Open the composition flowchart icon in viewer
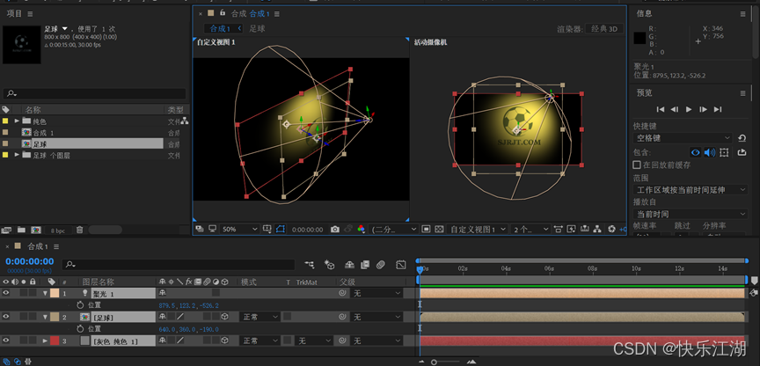Image resolution: width=760 pixels, height=366 pixels. pos(597,229)
